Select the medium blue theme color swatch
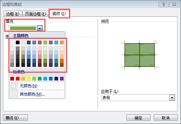Viewport: 181px width, 124px height. click(x=34, y=42)
